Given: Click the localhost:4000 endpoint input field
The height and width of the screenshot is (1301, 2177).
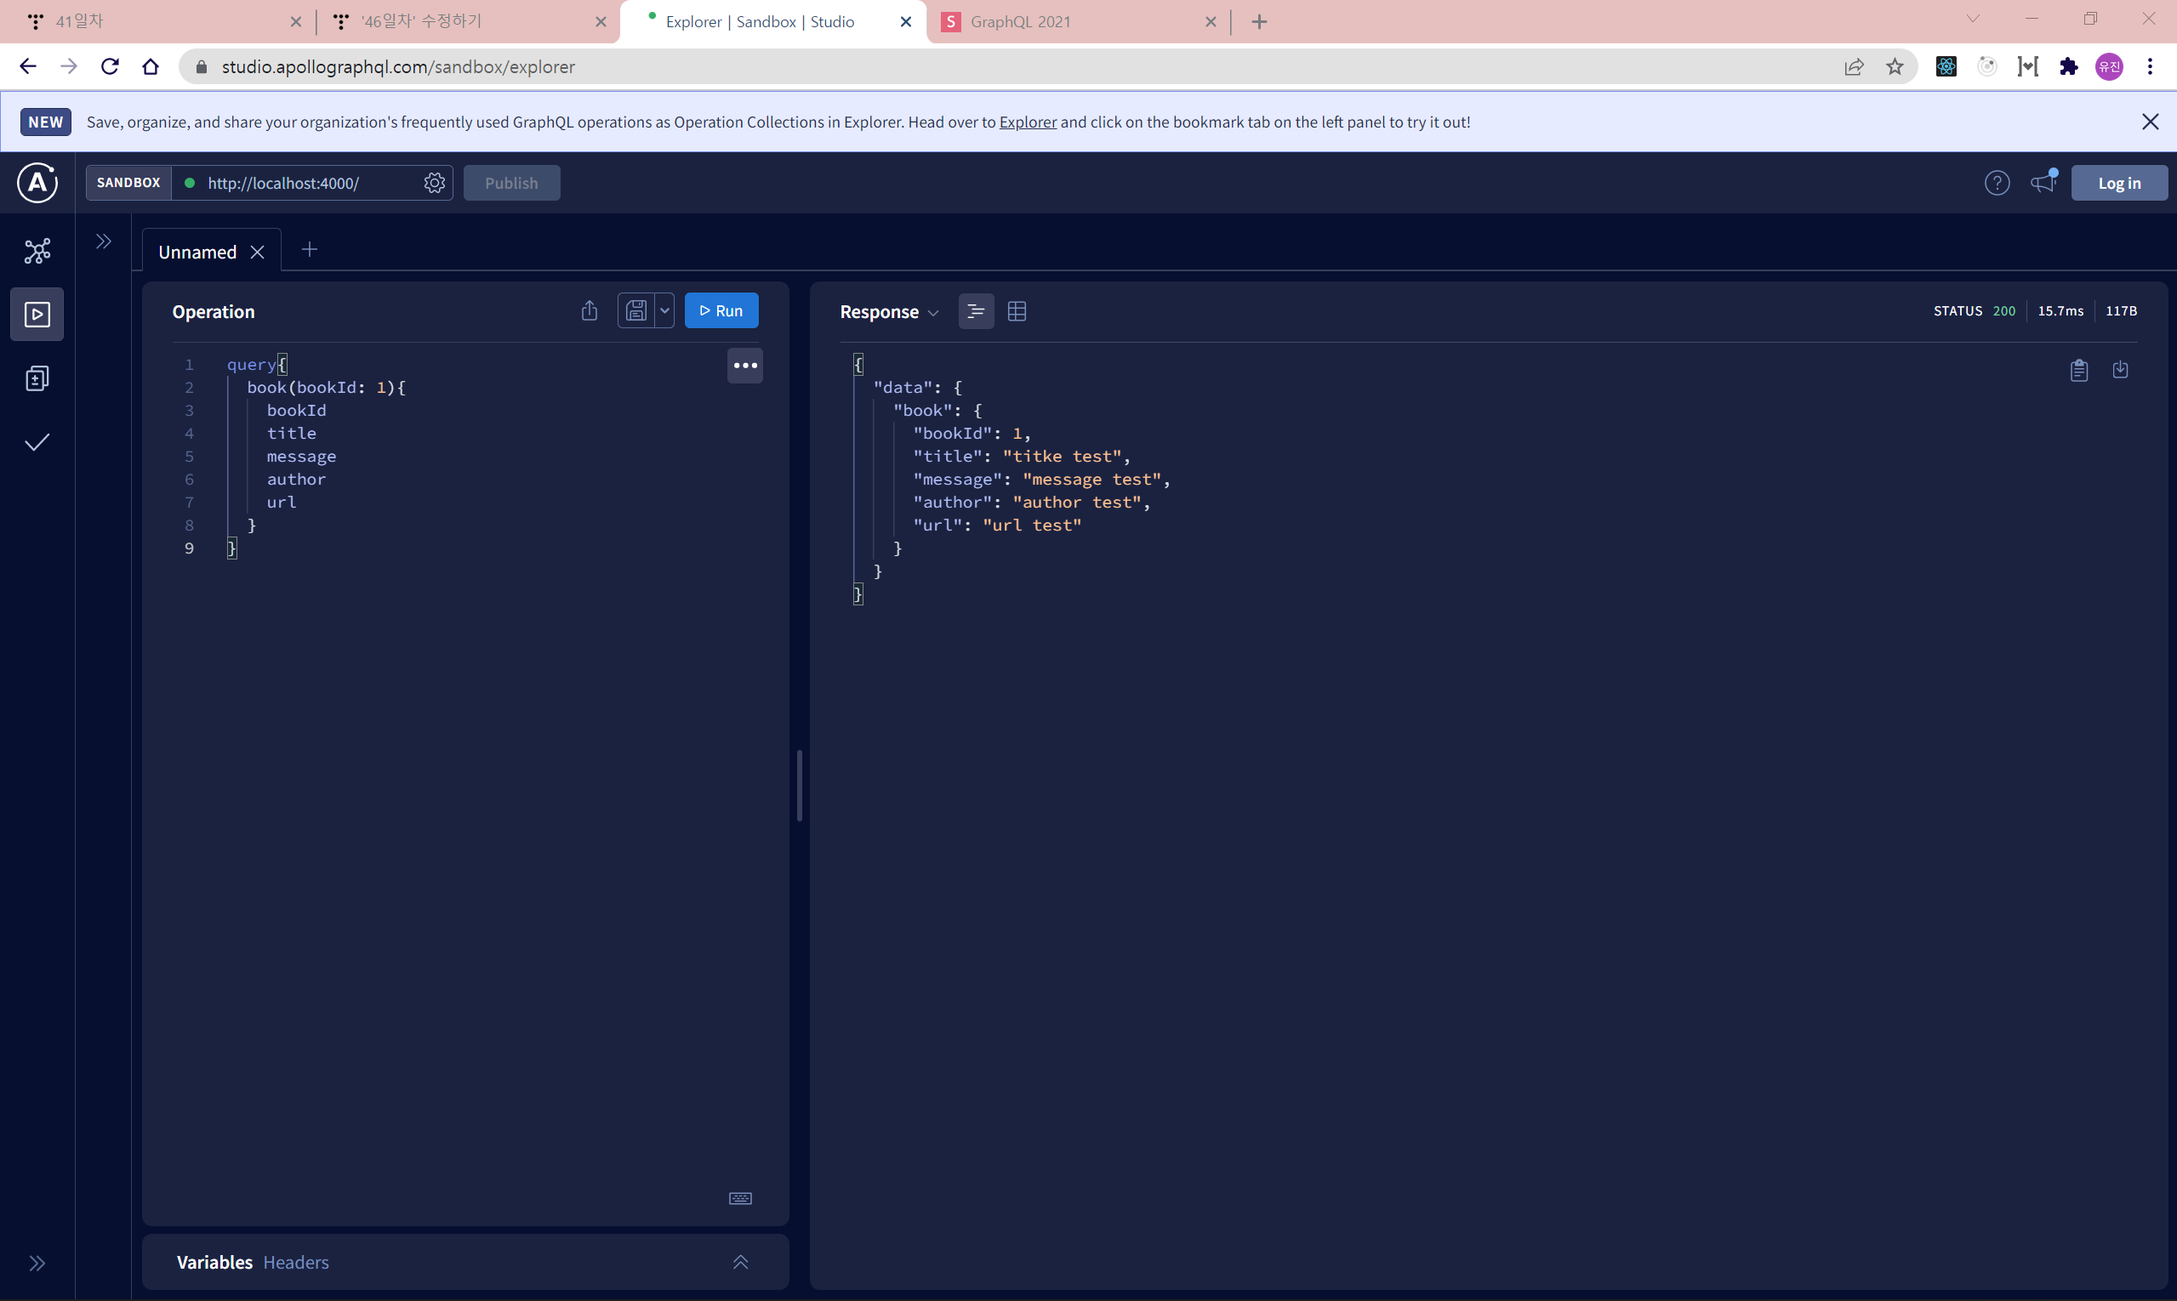Looking at the screenshot, I should coord(299,183).
